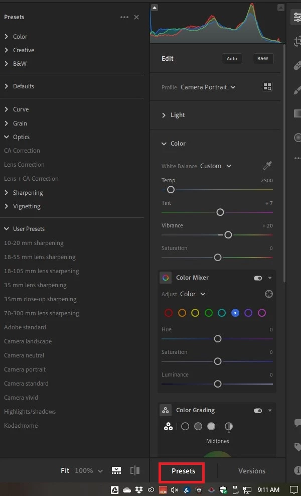Apply the Lens Correction preset

(25, 165)
